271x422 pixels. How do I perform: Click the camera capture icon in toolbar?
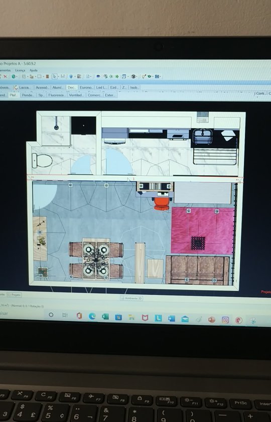pyautogui.click(x=157, y=76)
